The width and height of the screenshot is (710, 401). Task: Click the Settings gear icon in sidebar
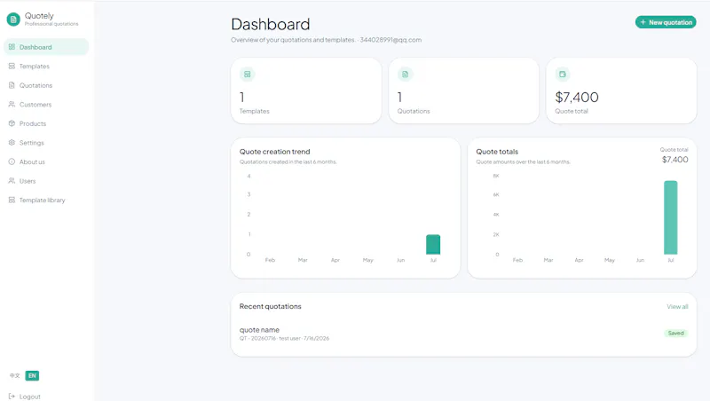pos(12,142)
